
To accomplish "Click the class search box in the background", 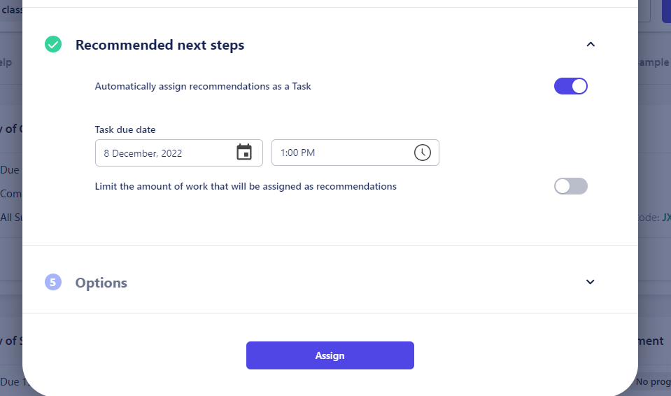I will click(x=11, y=10).
